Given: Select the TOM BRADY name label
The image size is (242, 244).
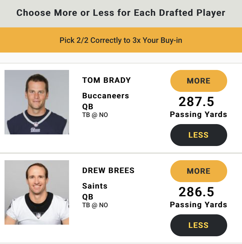Looking at the screenshot, I should (x=106, y=80).
